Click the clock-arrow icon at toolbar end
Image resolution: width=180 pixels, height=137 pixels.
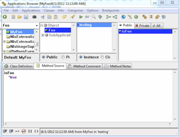point(163,17)
